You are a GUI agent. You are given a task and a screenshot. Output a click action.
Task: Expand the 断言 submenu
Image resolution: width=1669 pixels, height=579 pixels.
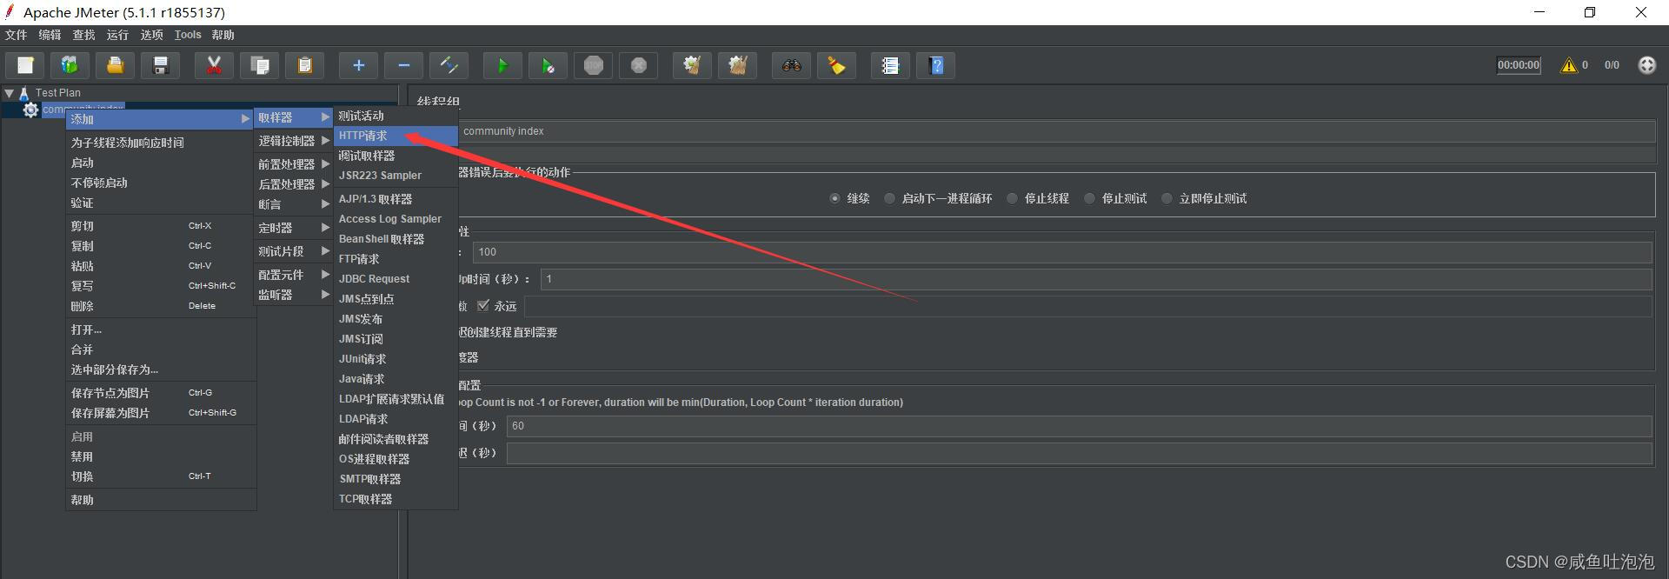click(294, 204)
